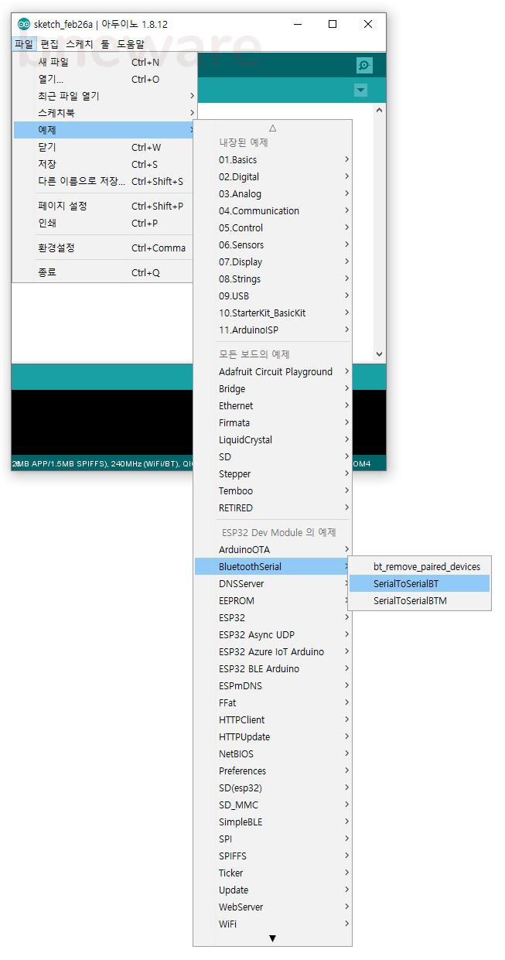This screenshot has height=960, width=505.
Task: Open ESP32 Azure IoT Arduino examples
Action: (272, 651)
